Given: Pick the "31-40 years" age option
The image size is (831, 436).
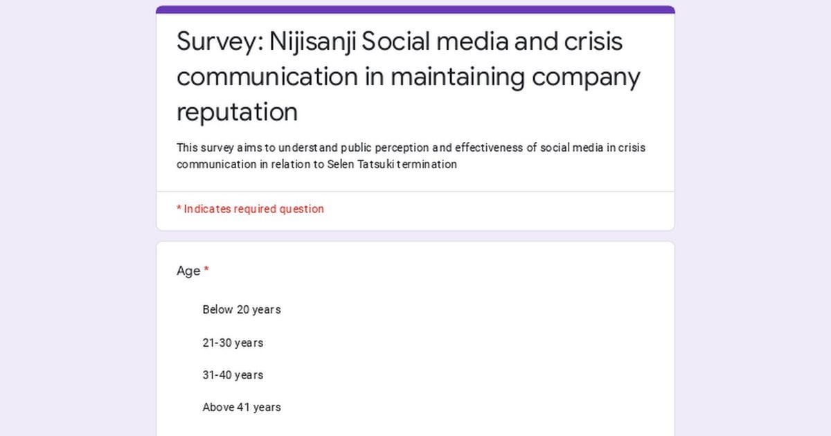Looking at the screenshot, I should click(x=233, y=375).
